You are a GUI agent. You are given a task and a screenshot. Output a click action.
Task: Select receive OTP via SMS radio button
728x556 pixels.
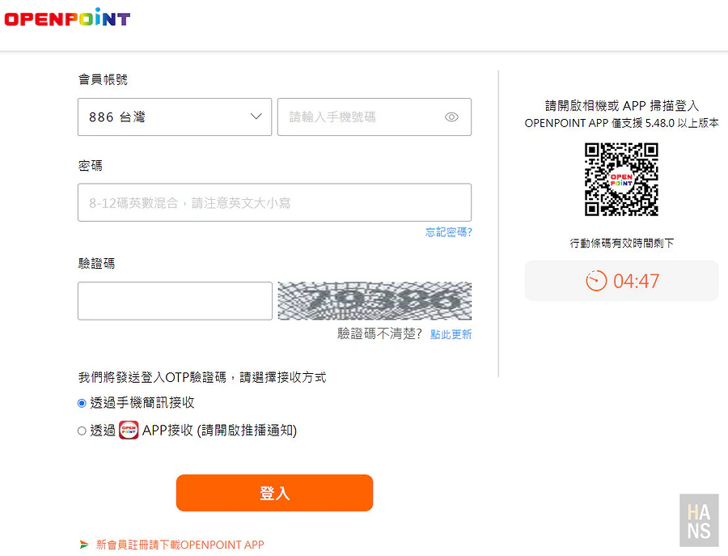pyautogui.click(x=82, y=403)
